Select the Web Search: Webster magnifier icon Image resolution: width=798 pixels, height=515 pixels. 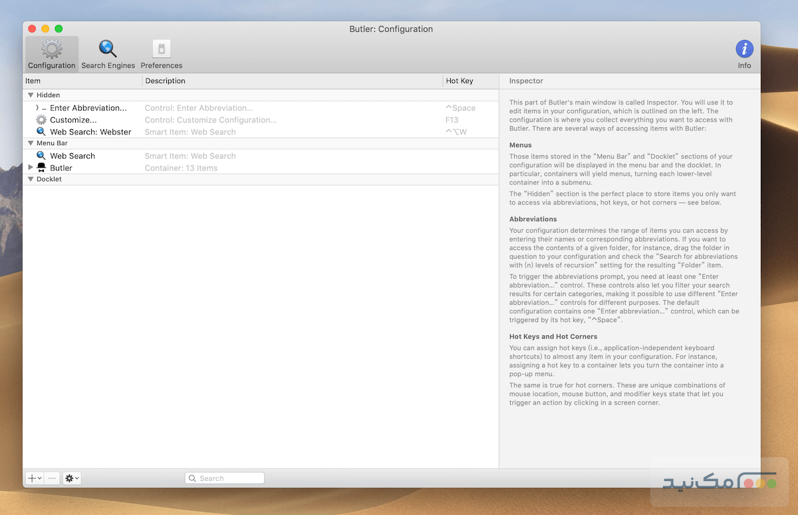[x=42, y=132]
